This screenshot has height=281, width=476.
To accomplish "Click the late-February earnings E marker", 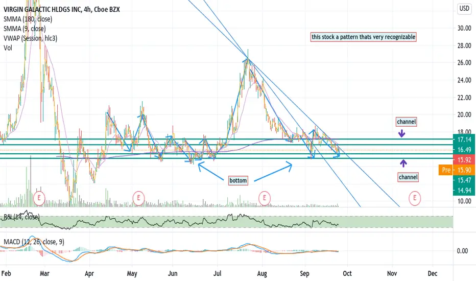I will [39, 198].
